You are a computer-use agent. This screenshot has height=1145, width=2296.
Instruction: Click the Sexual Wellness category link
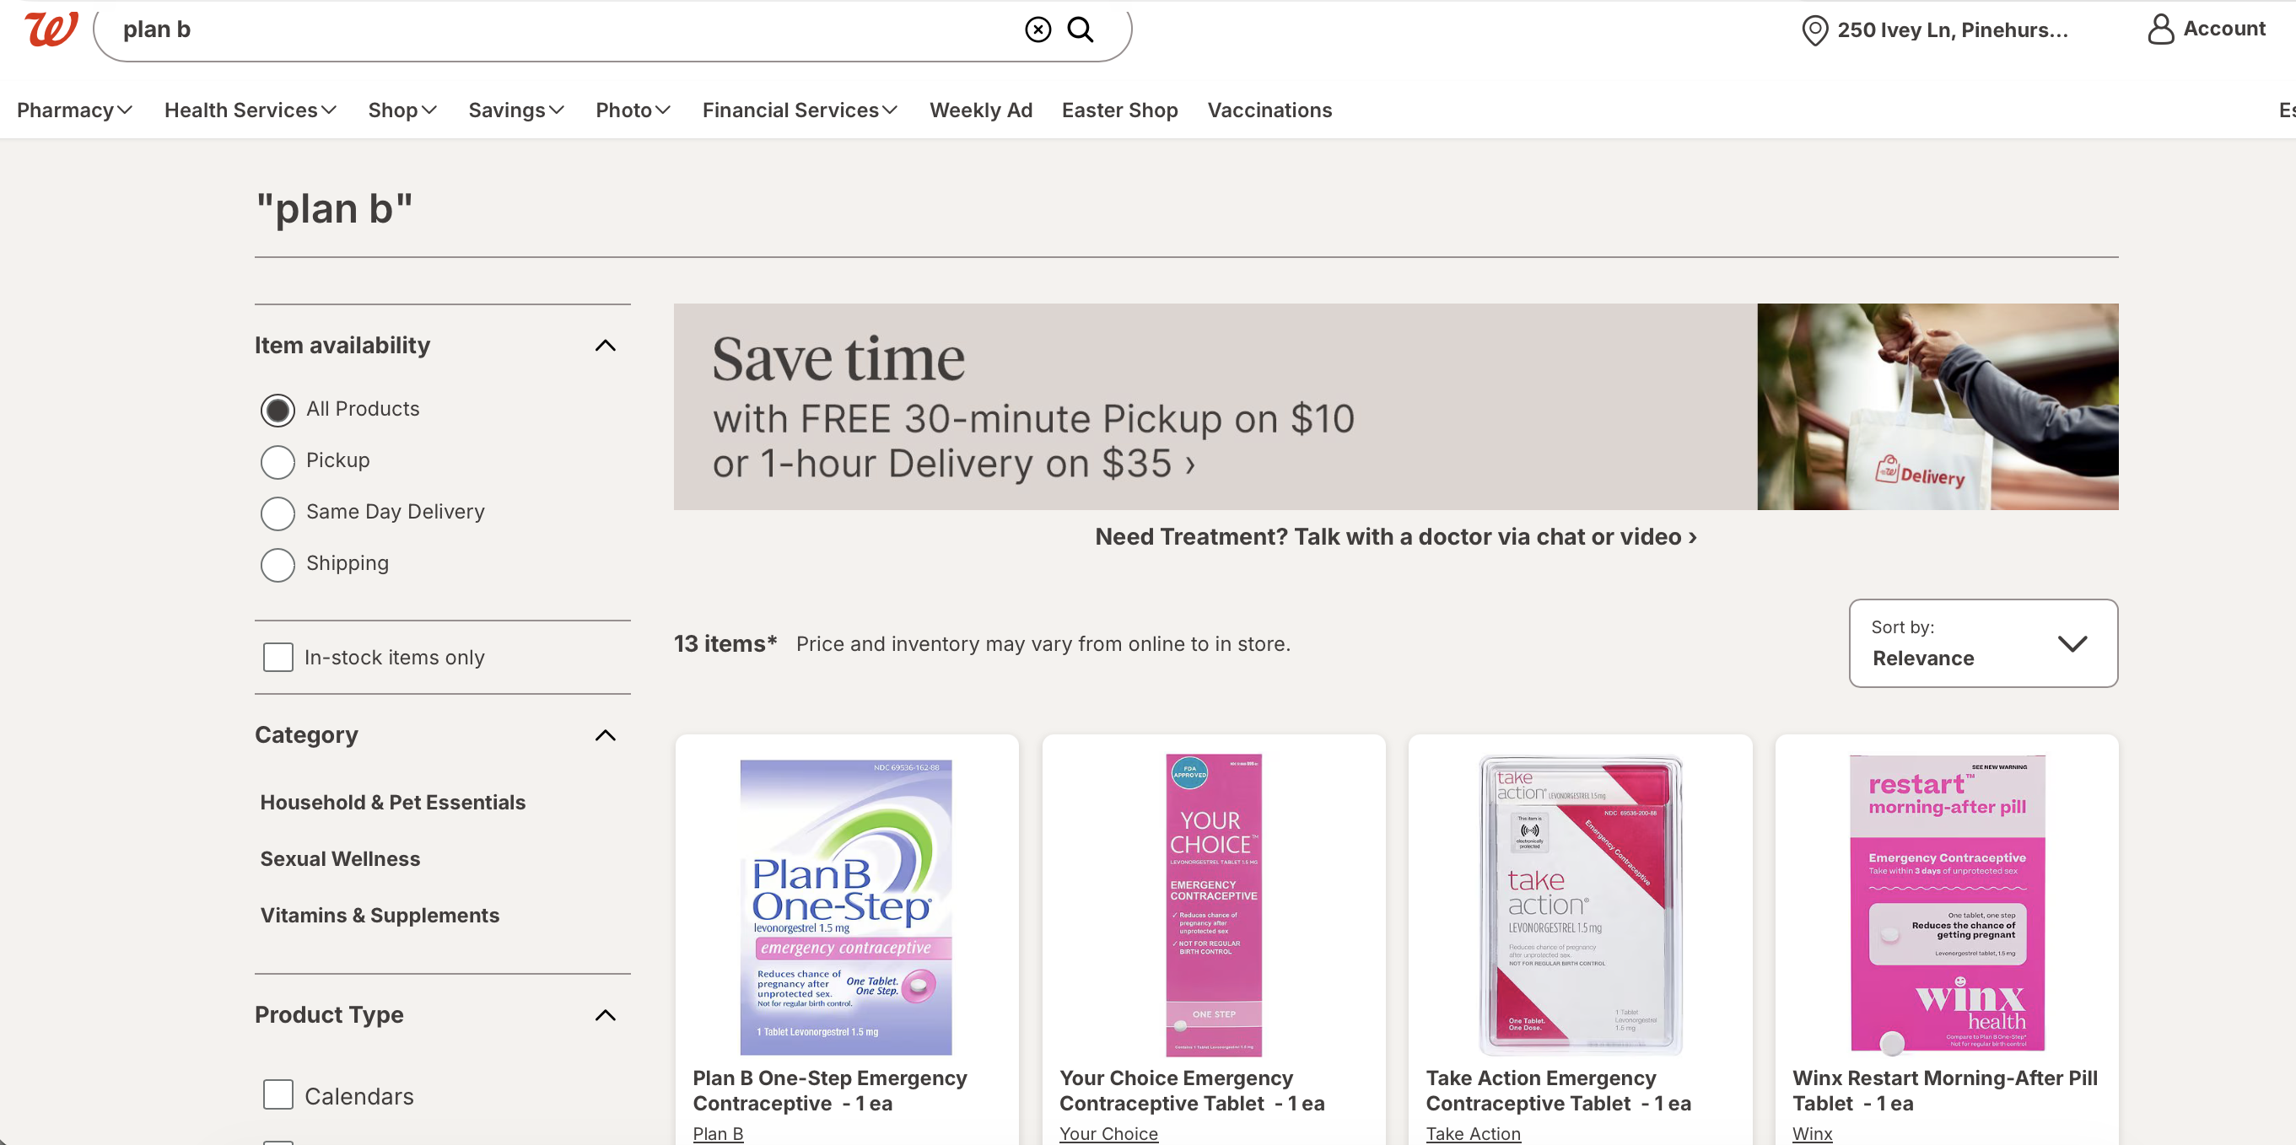pyautogui.click(x=340, y=859)
